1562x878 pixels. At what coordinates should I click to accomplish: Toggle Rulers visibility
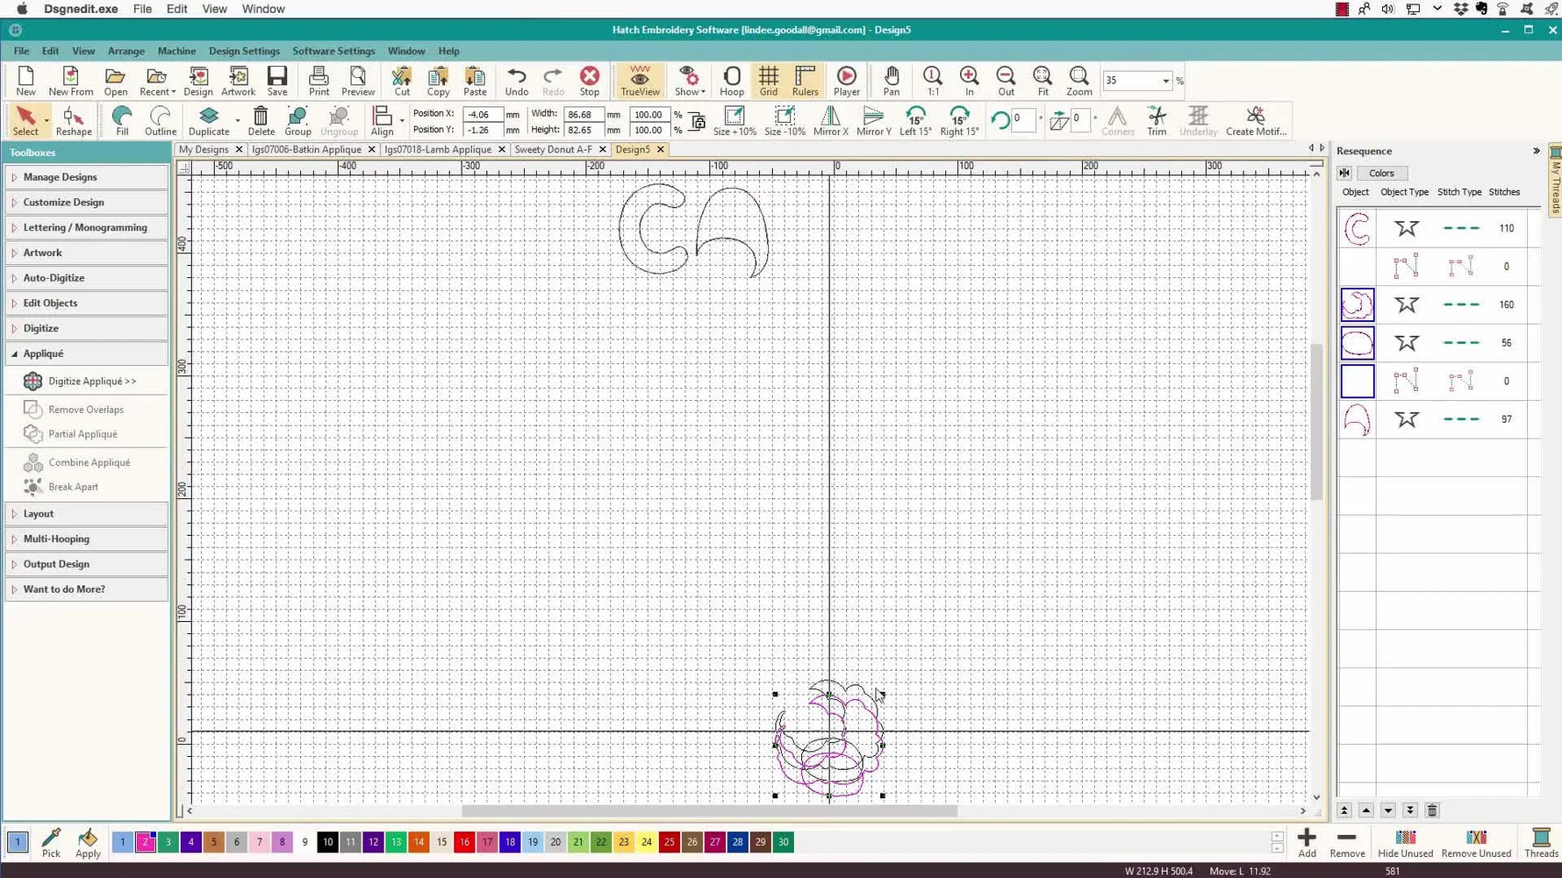tap(805, 81)
